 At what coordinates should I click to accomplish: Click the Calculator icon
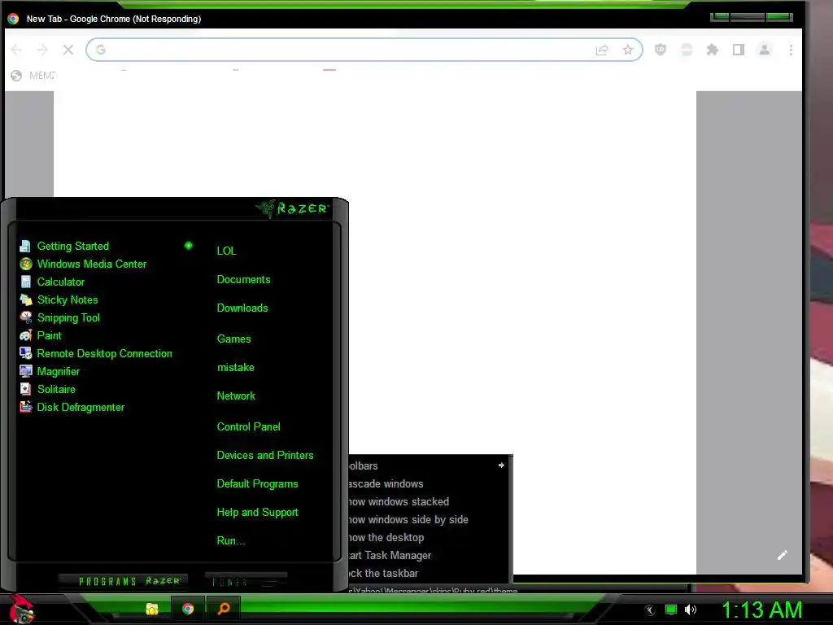[25, 282]
